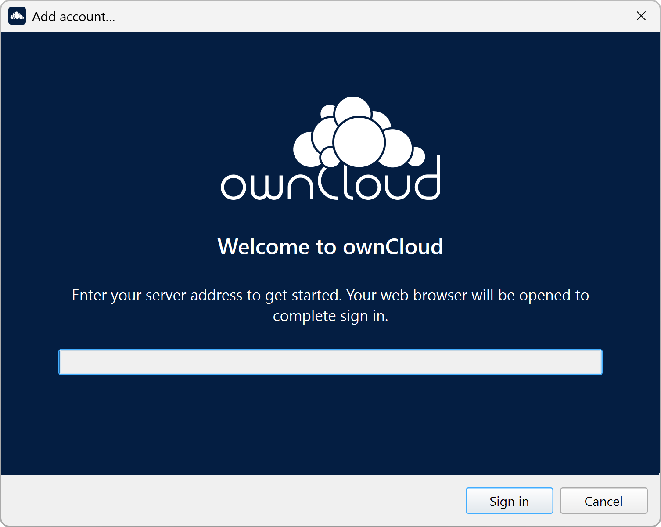
Task: Close the Add account dialog
Action: click(x=641, y=16)
